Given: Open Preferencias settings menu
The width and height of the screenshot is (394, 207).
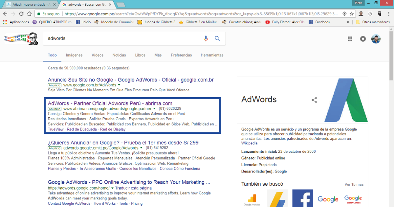Looking at the screenshot, I should pos(181,55).
